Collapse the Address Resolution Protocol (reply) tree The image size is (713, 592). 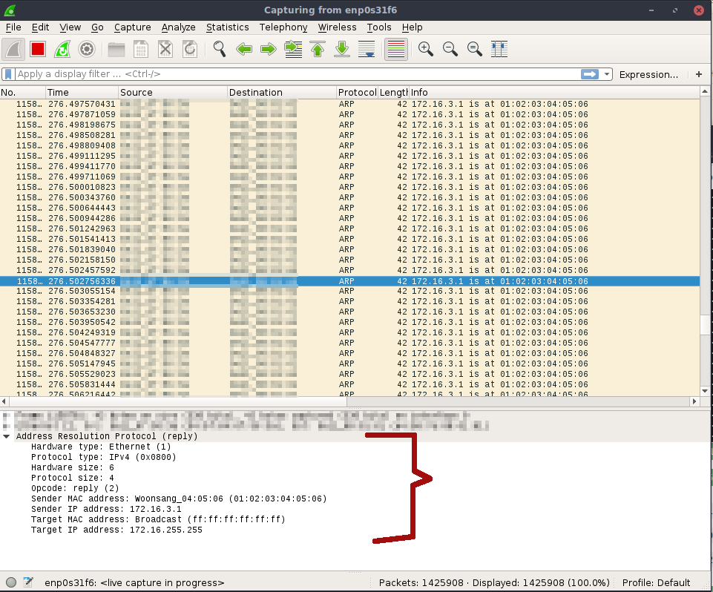7,436
